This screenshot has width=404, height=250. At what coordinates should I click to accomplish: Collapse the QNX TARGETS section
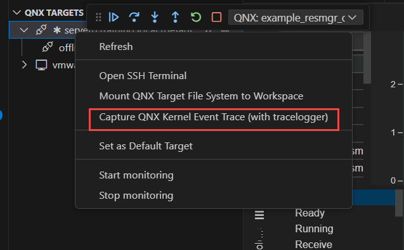click(16, 13)
